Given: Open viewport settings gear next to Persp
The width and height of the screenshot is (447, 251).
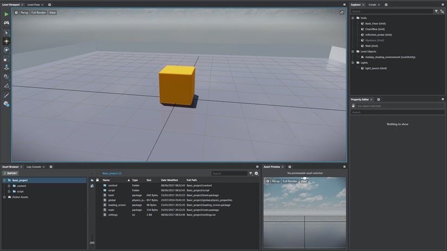Looking at the screenshot, I should click(16, 12).
